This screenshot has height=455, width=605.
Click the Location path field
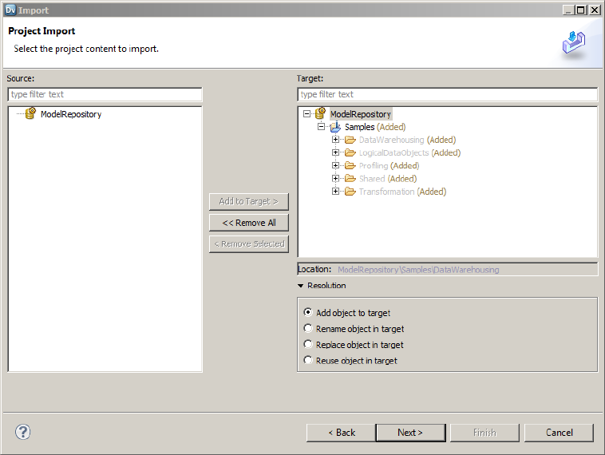click(x=448, y=269)
